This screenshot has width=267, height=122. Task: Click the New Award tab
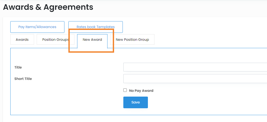[x=92, y=40]
